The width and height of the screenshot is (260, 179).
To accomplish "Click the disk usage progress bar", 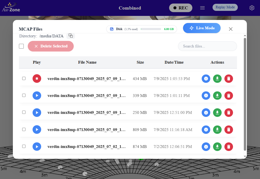I will point(151,29).
